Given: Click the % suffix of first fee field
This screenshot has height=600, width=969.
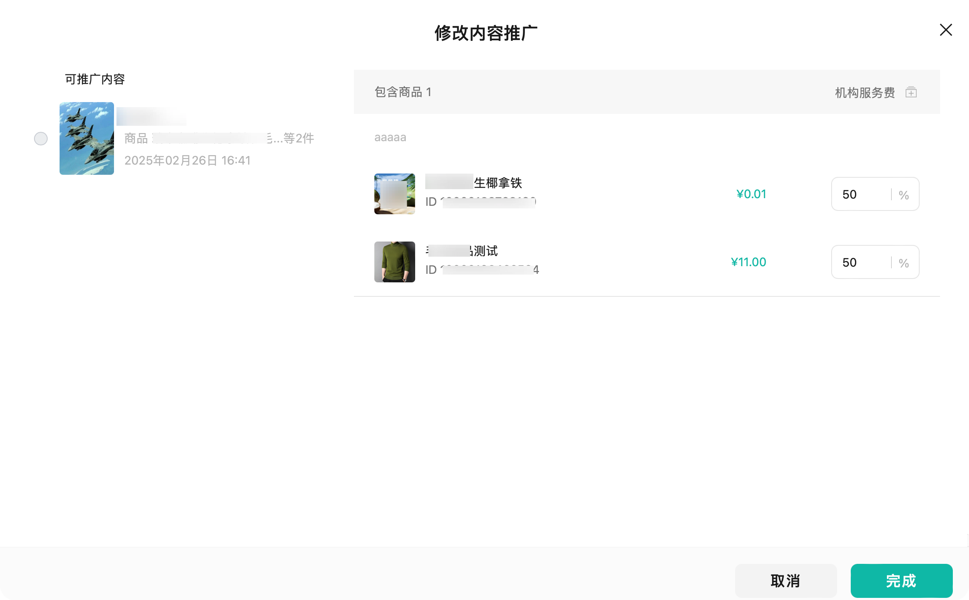Looking at the screenshot, I should click(903, 195).
